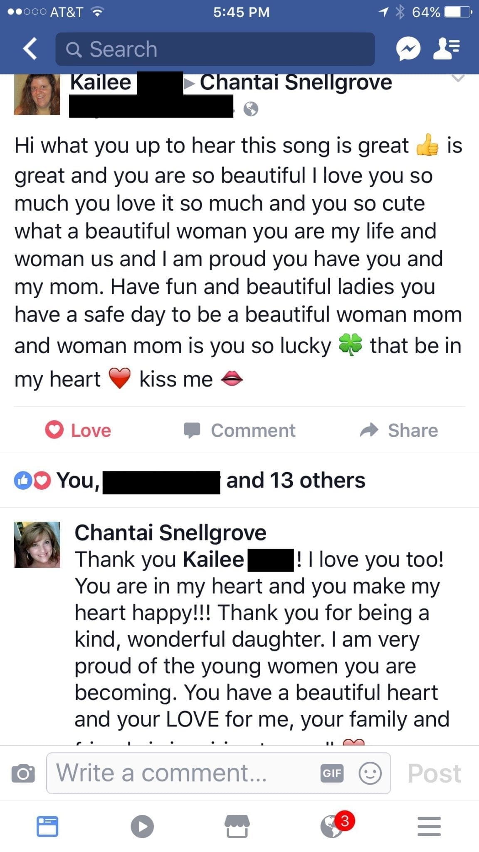Open the Marketplace tab
Screen dimensions: 479x852
pos(237,826)
